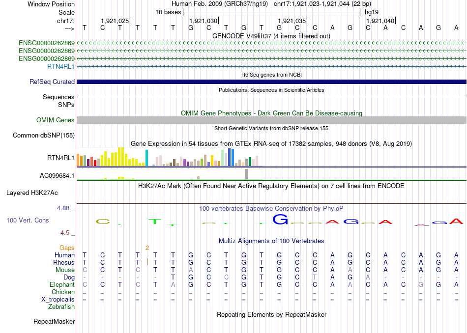Click Repeating Elements by RepeatMasker title
Screen dimensions: 467x333
271,314
